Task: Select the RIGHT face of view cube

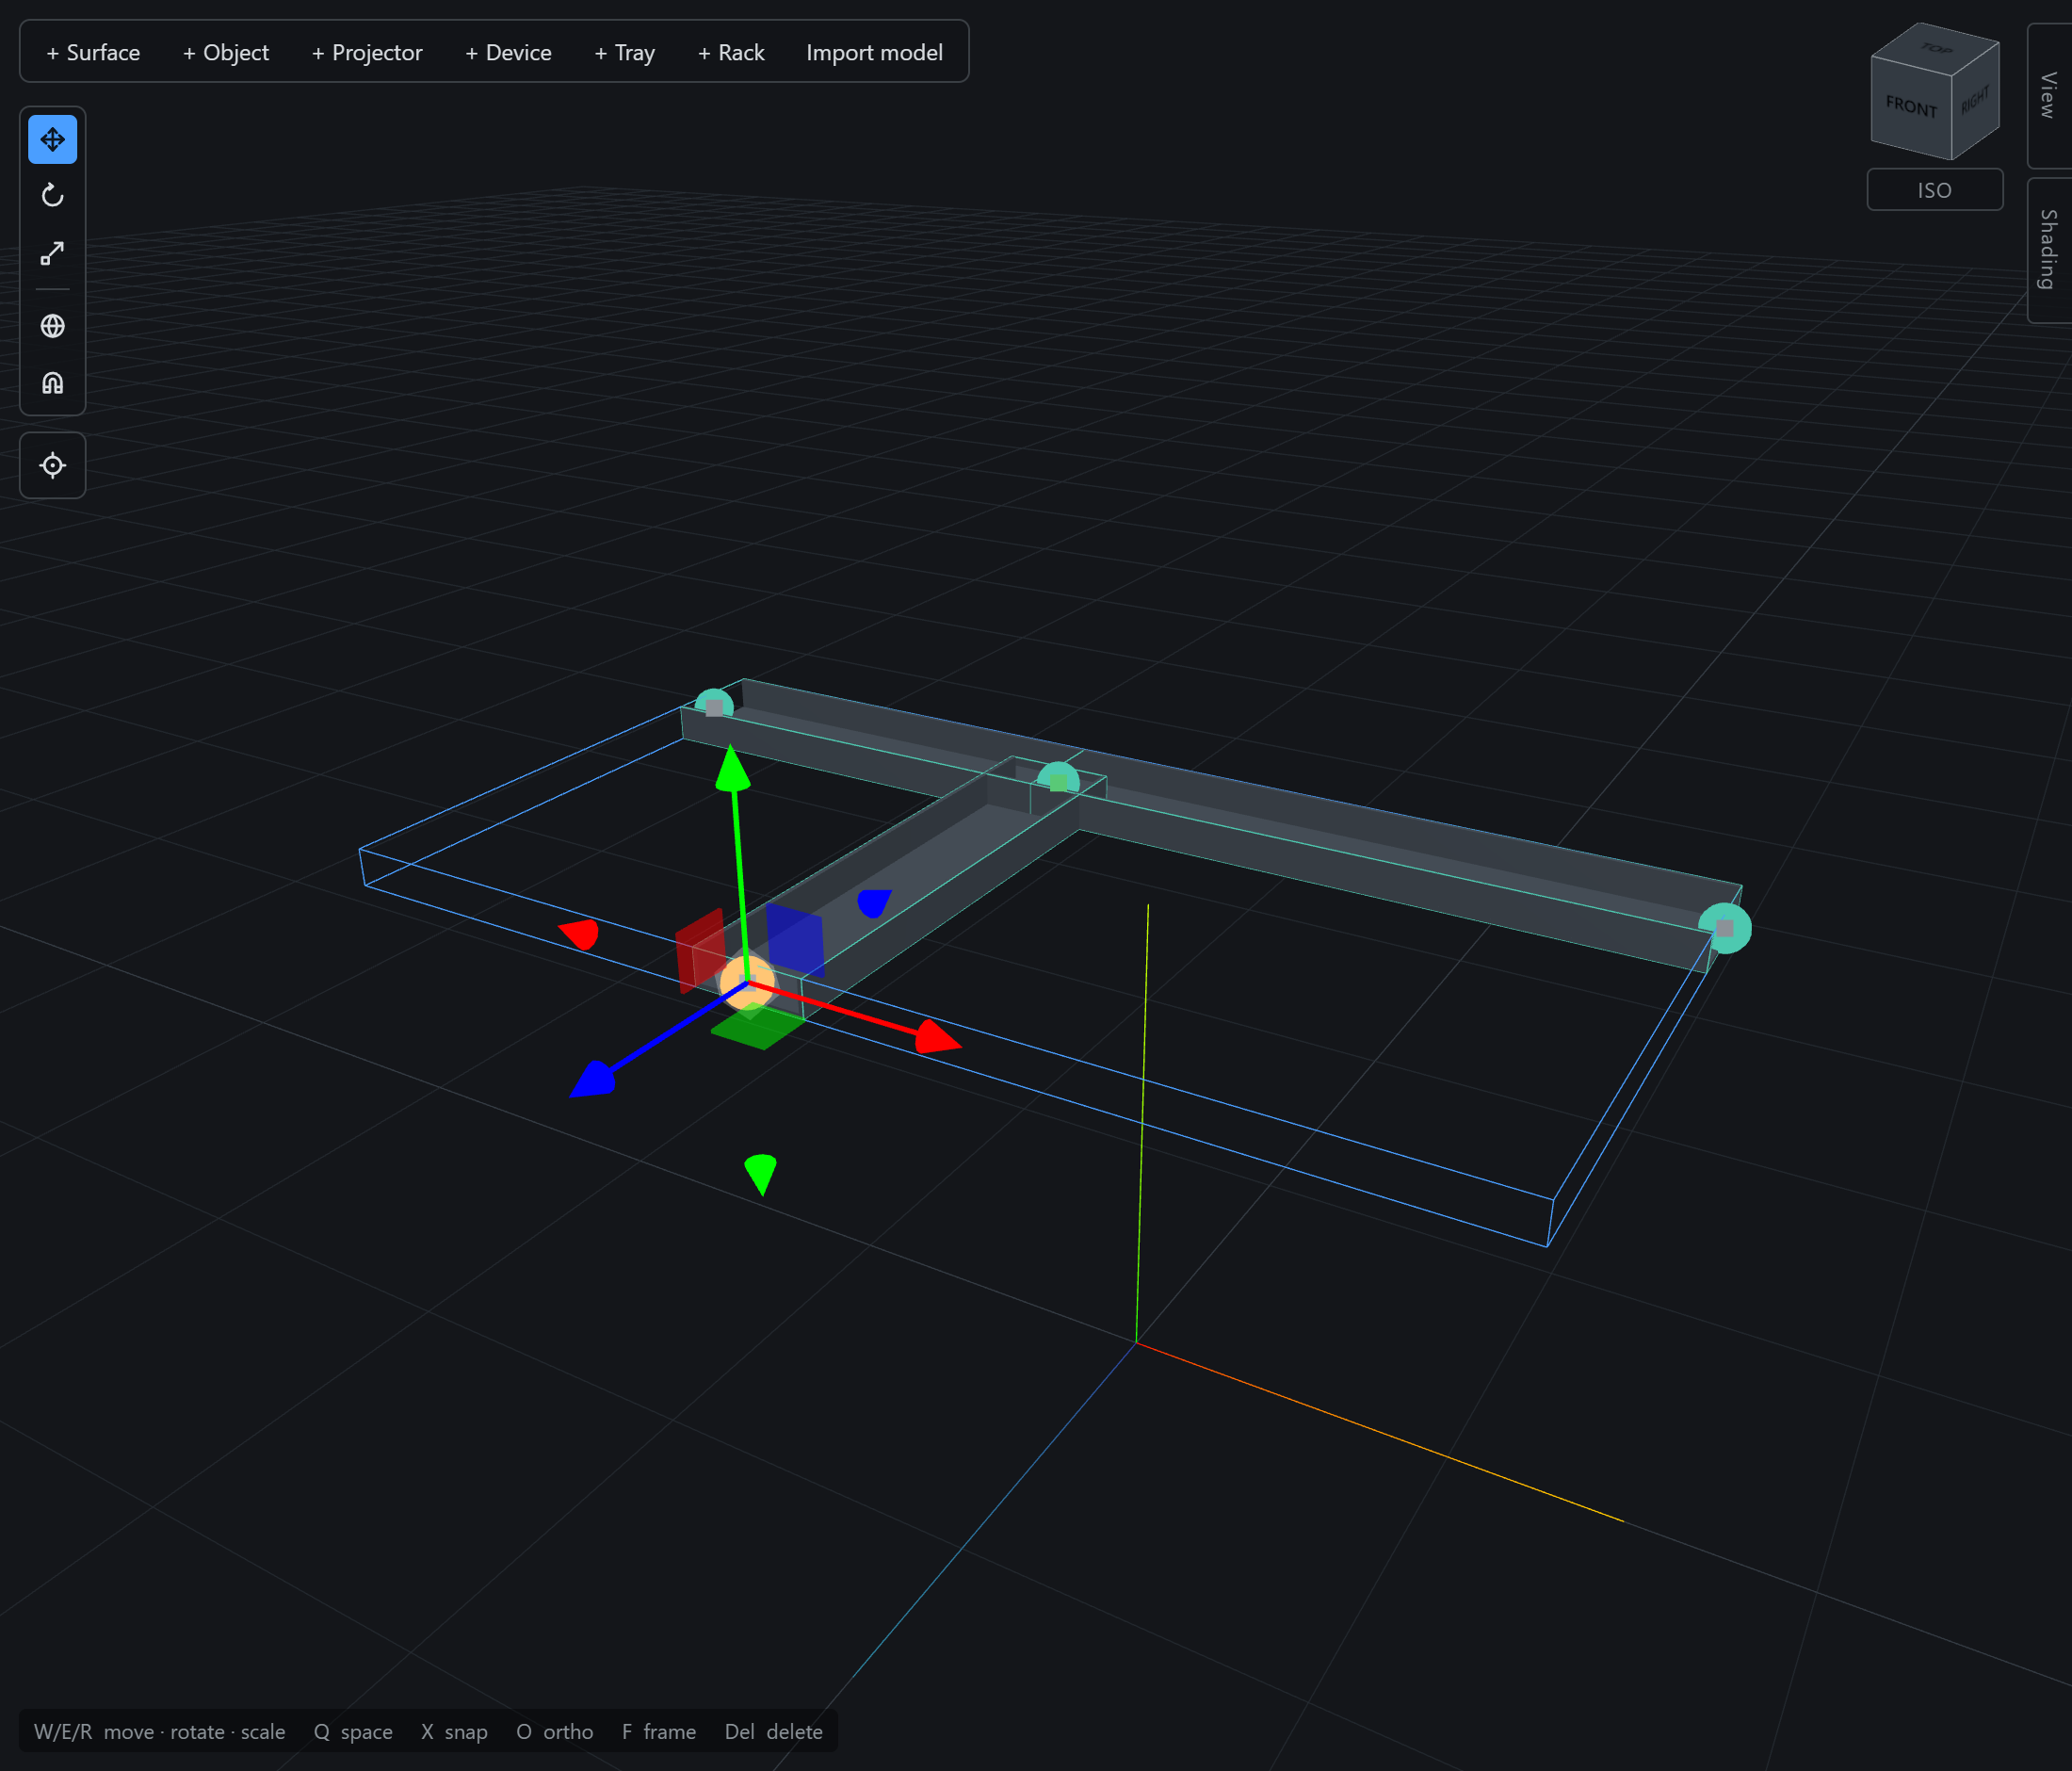Action: tap(1975, 100)
